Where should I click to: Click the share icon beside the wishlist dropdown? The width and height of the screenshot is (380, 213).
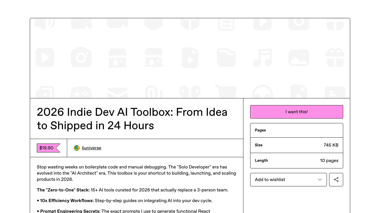(x=336, y=180)
